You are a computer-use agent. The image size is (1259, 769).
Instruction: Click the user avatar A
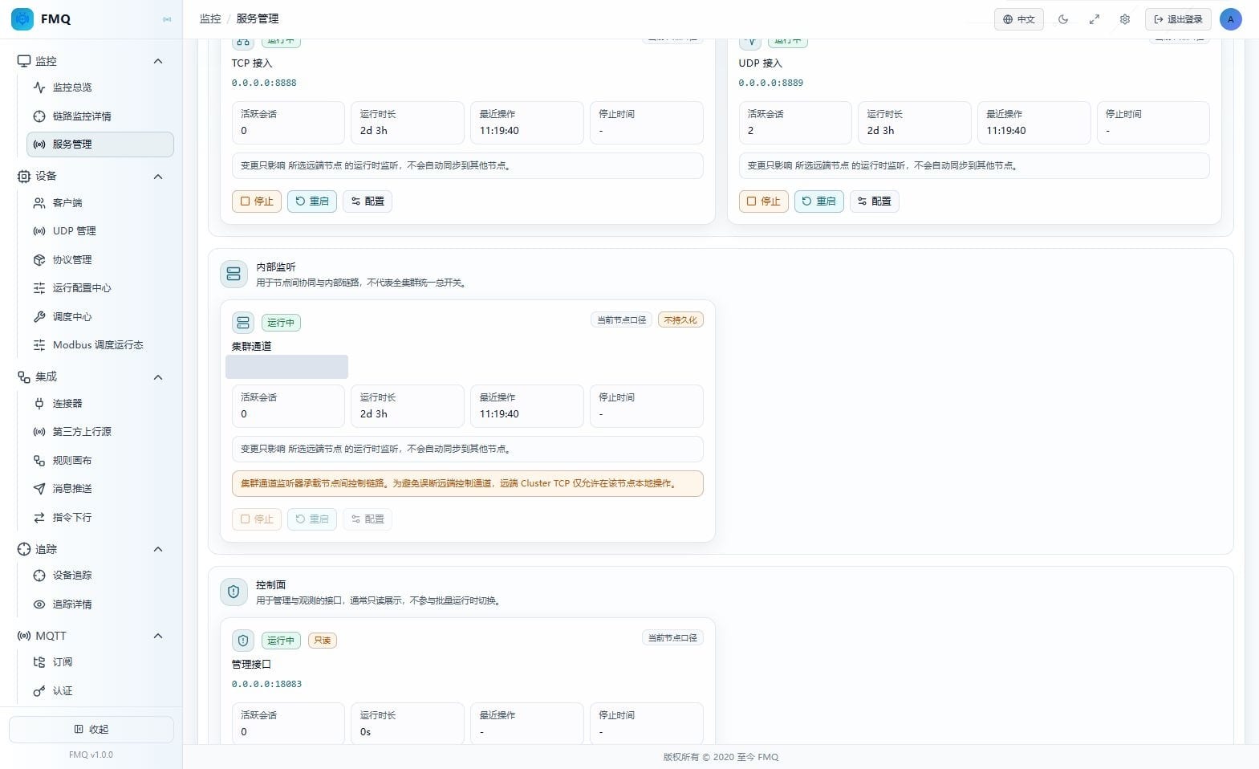click(1230, 19)
